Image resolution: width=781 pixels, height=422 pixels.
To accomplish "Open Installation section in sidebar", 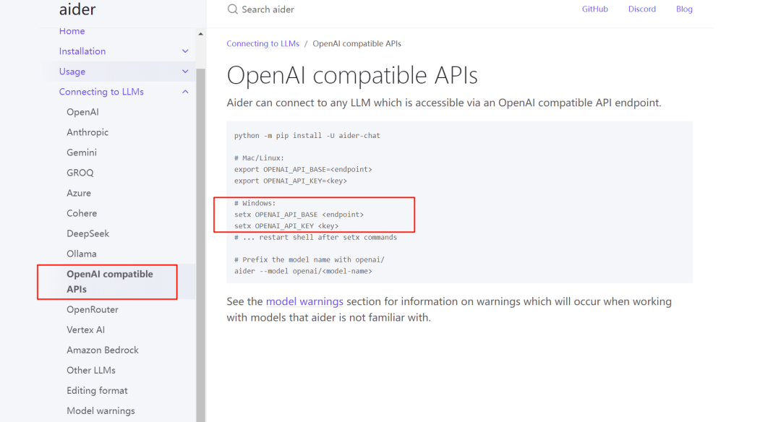I will [82, 51].
